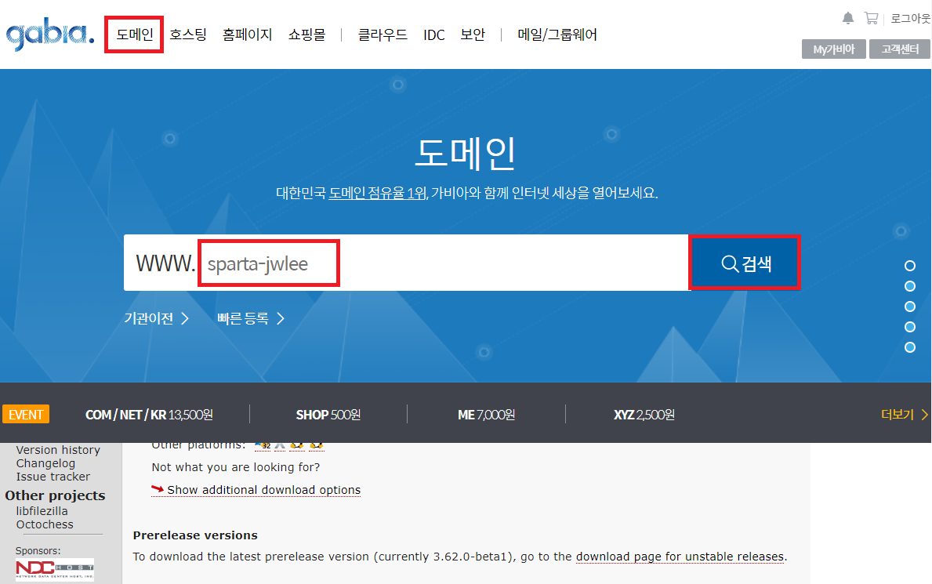This screenshot has height=584, width=932.
Task: Click the Prerelease versions heading
Action: tap(195, 535)
